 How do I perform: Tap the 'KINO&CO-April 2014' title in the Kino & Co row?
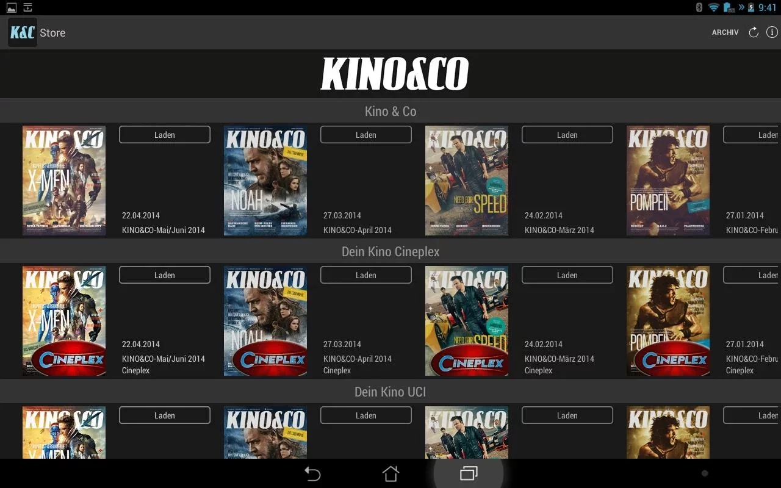pyautogui.click(x=358, y=230)
